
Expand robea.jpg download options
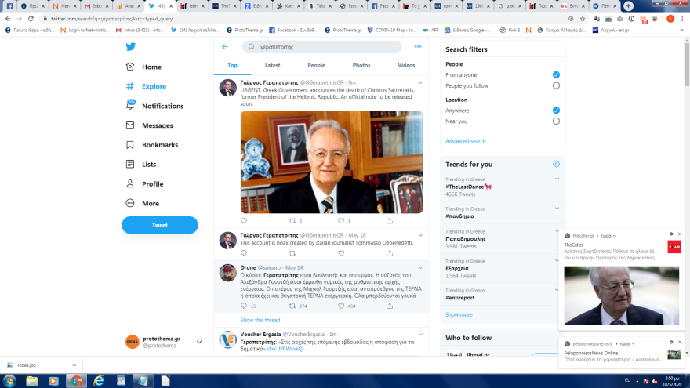tap(74, 365)
